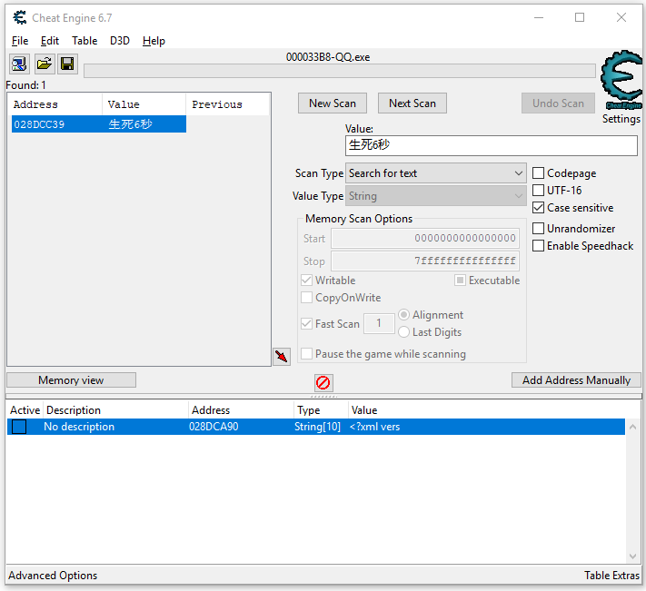646x591 pixels.
Task: Open Table Extras
Action: (x=611, y=575)
